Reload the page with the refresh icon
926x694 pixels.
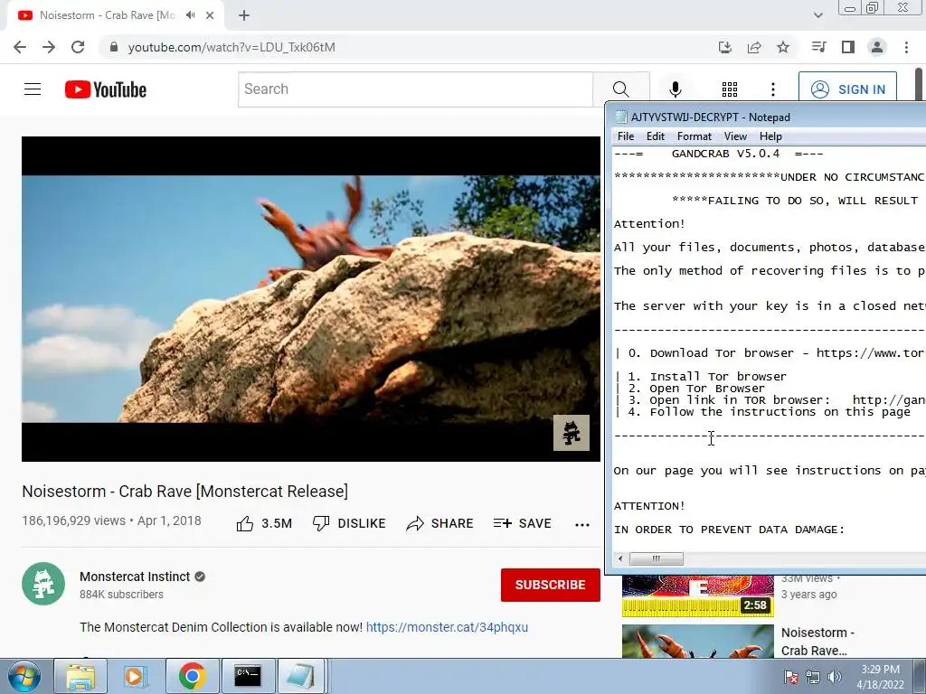point(78,47)
